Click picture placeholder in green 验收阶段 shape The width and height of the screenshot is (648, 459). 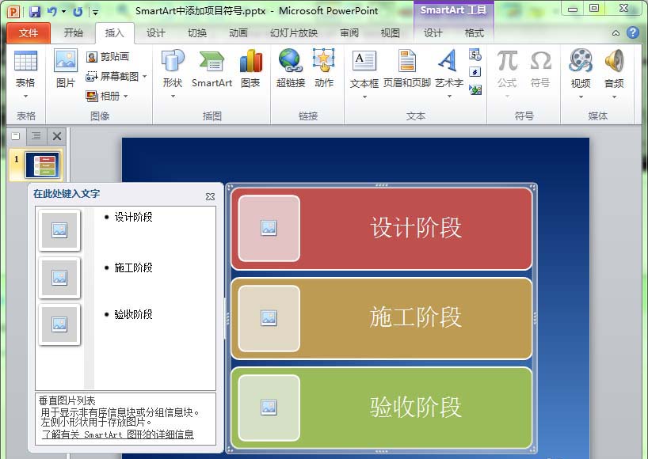coord(269,408)
